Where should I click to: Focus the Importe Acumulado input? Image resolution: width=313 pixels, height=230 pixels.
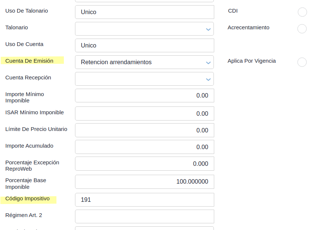tap(144, 147)
